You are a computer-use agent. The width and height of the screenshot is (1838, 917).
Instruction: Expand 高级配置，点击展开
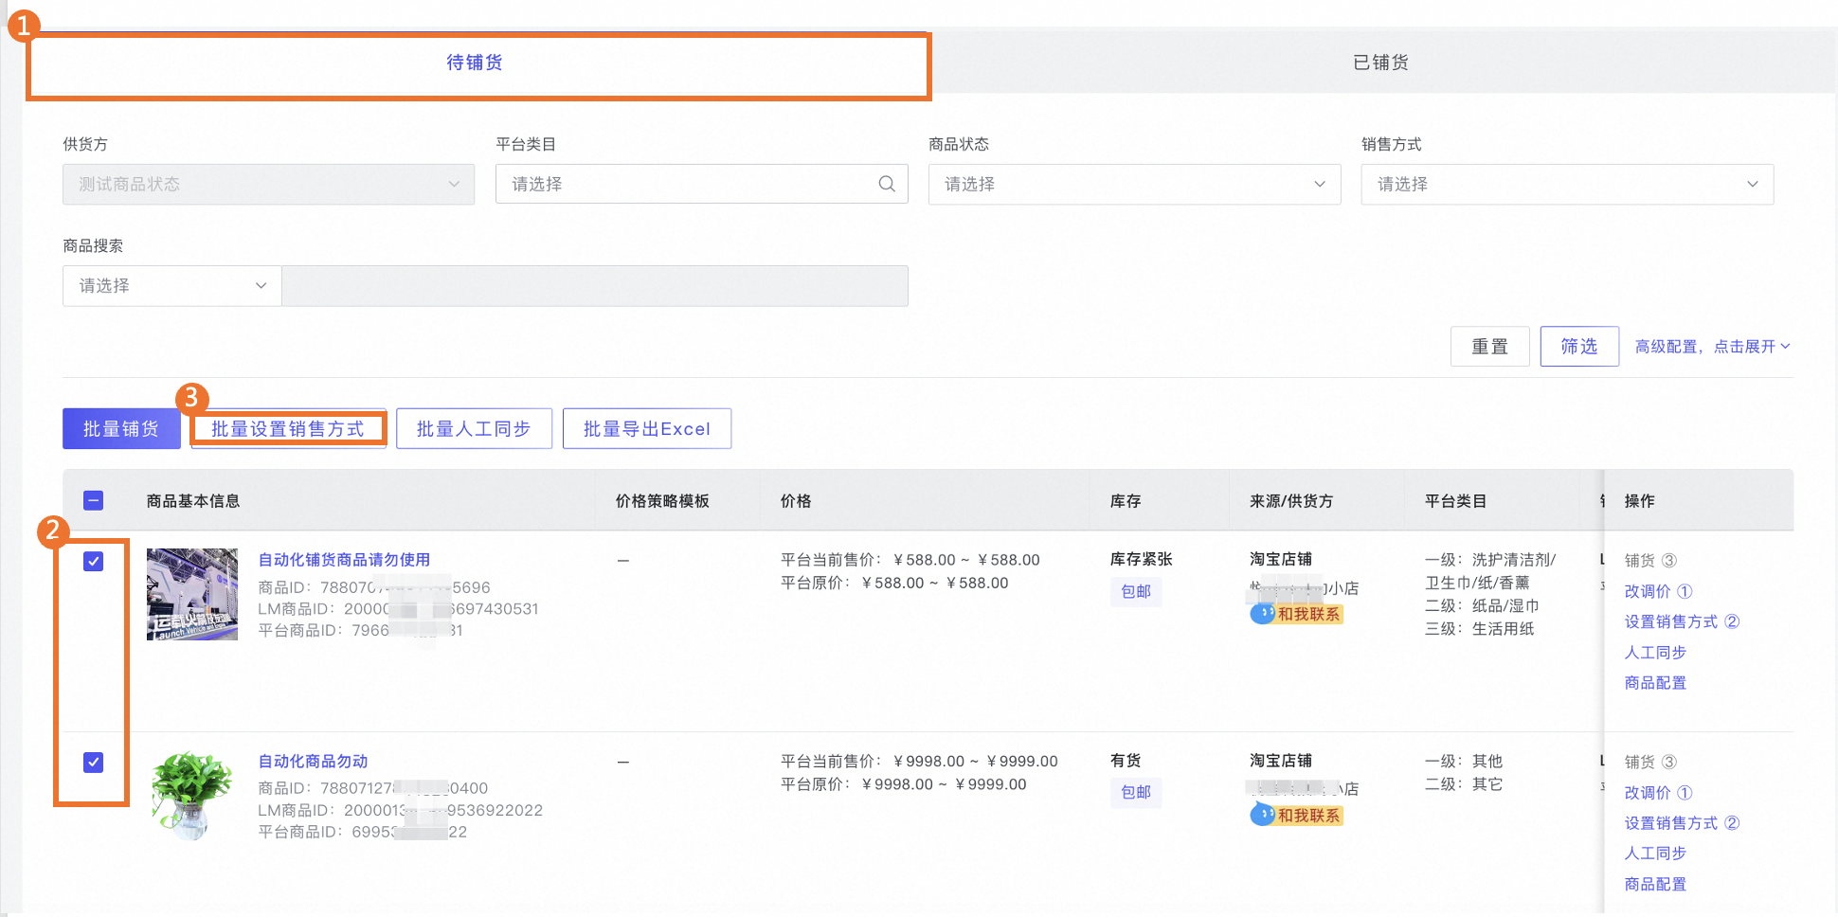coord(1713,347)
